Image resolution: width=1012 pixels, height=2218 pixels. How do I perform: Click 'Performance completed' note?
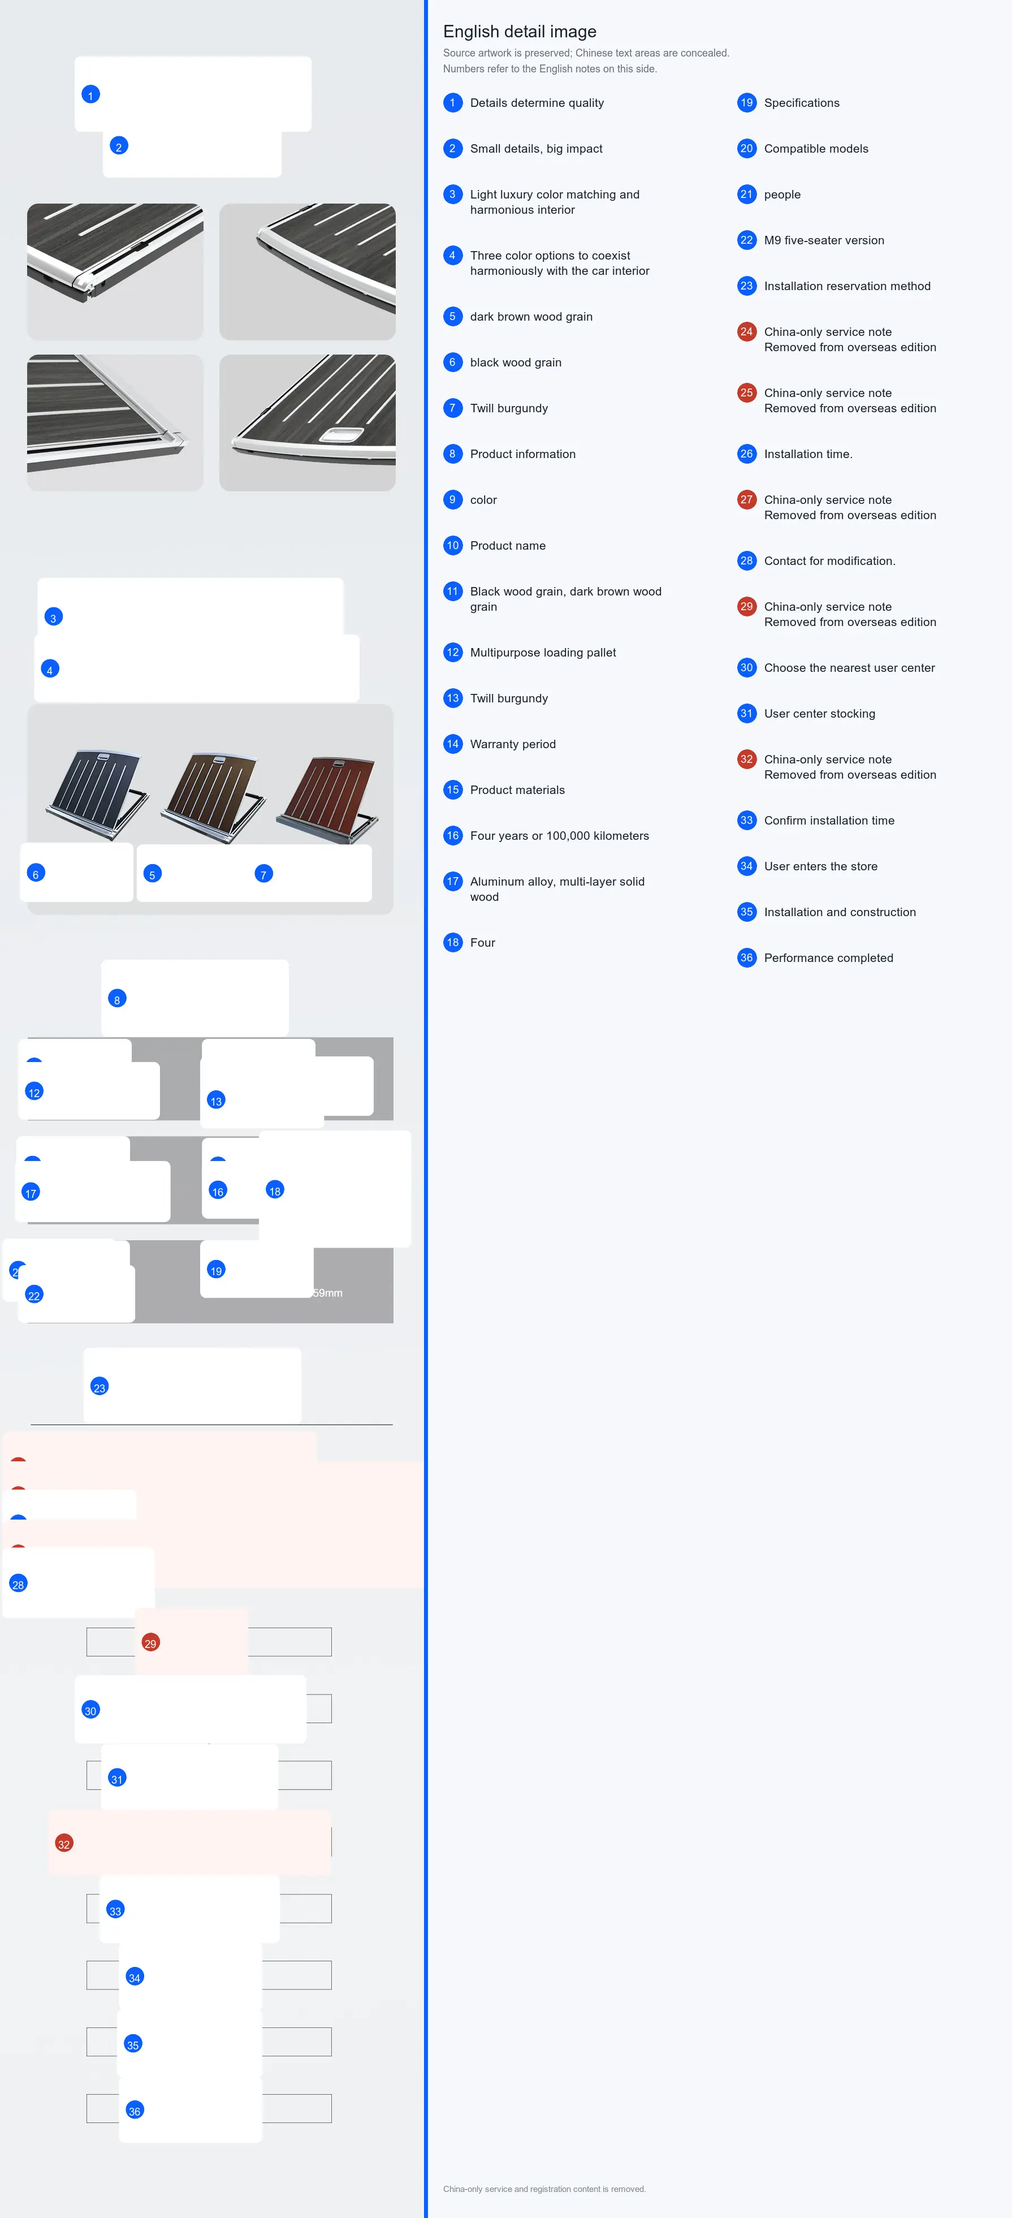(x=828, y=959)
